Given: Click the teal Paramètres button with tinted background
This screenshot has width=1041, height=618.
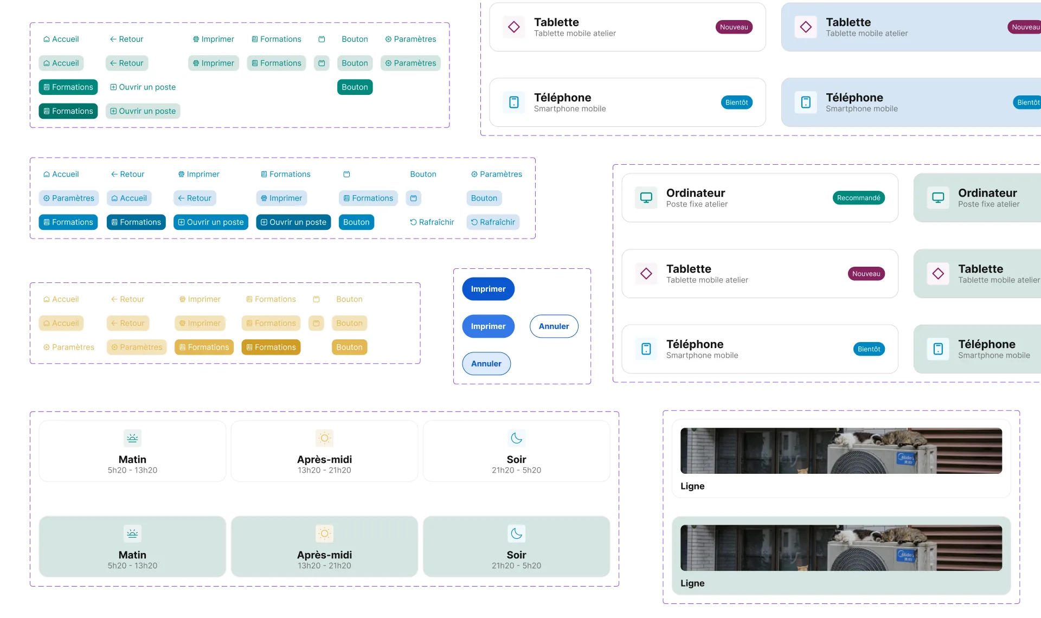Looking at the screenshot, I should (x=410, y=63).
